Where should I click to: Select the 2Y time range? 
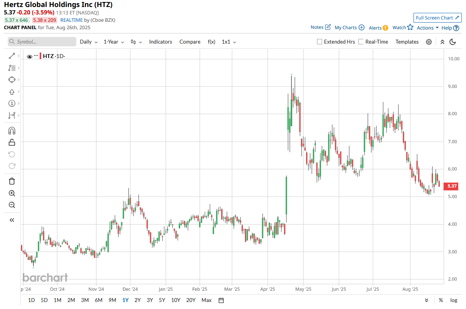click(x=138, y=300)
